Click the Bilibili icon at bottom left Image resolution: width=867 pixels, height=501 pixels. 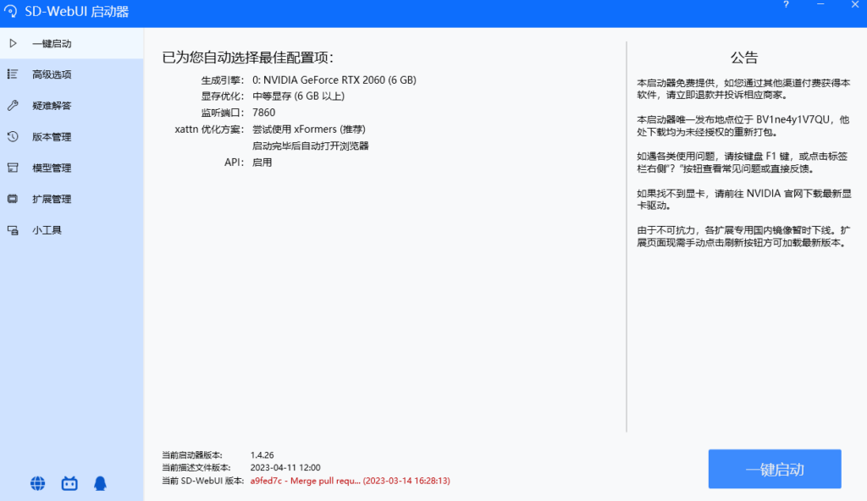pos(69,483)
